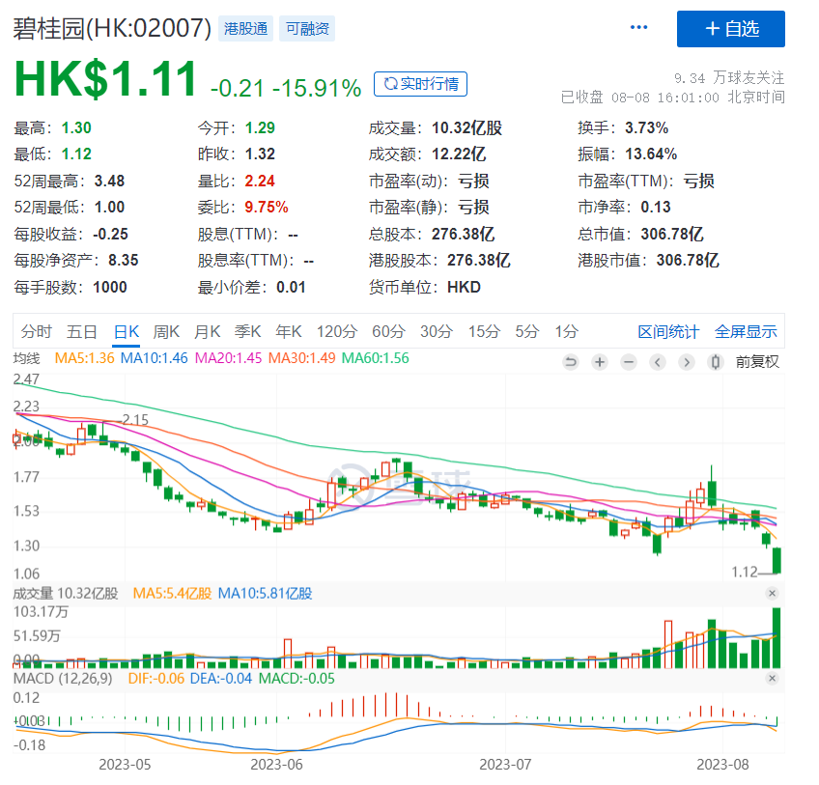
Task: Pan chart right with right chevron
Action: 687,361
